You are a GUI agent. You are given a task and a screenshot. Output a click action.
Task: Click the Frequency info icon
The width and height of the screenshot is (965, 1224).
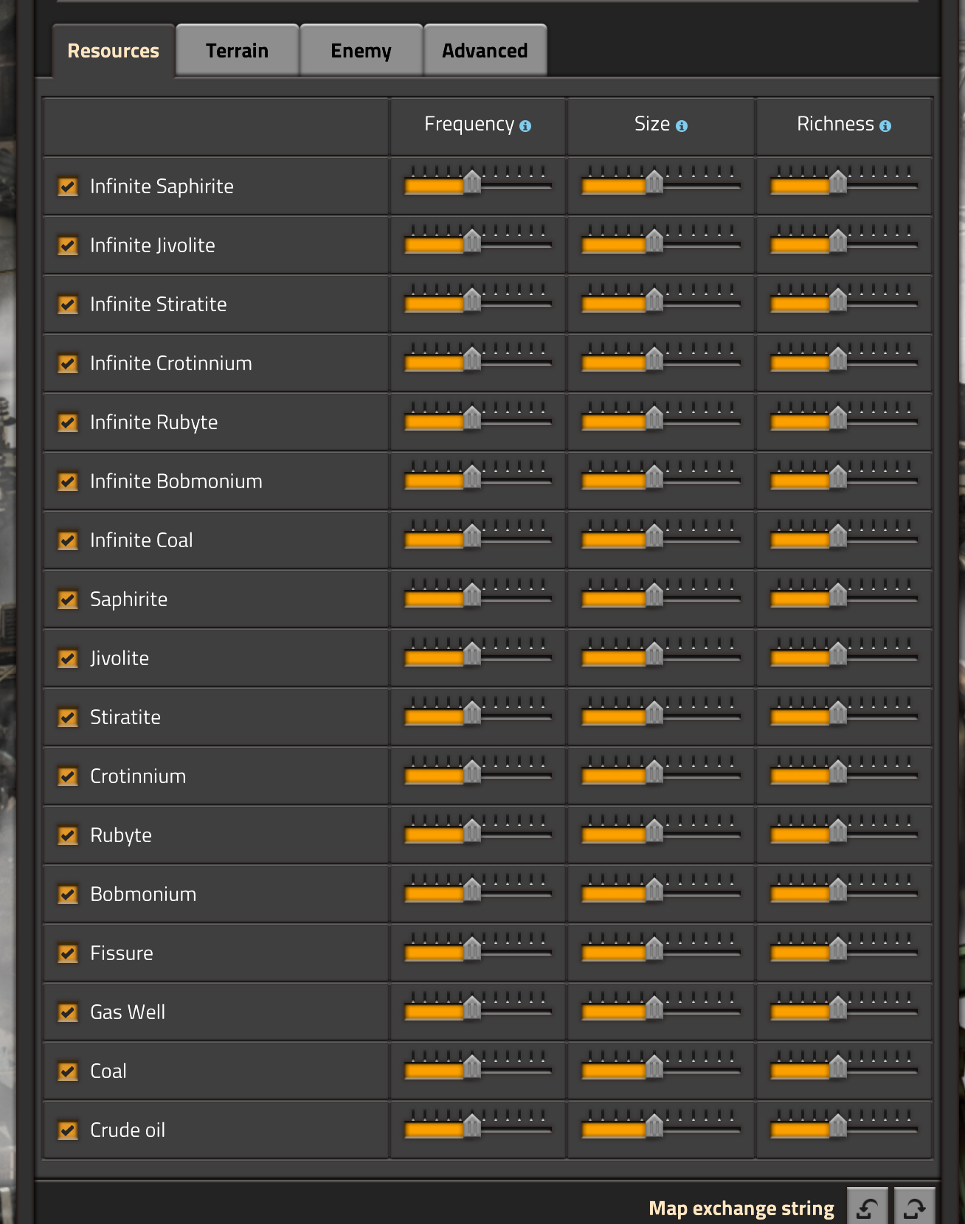(525, 126)
